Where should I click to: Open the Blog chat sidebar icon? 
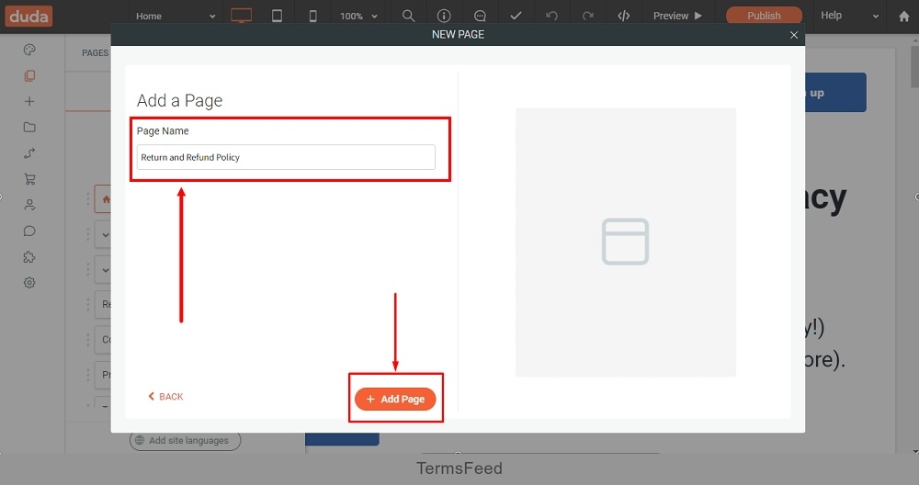[29, 231]
